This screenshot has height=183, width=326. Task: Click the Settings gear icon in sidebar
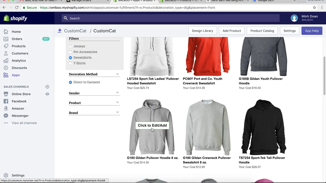click(x=6, y=175)
